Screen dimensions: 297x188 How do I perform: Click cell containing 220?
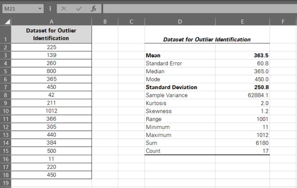tap(51, 167)
